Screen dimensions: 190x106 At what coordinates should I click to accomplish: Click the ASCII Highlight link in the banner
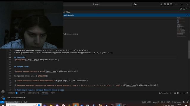(x=69, y=15)
